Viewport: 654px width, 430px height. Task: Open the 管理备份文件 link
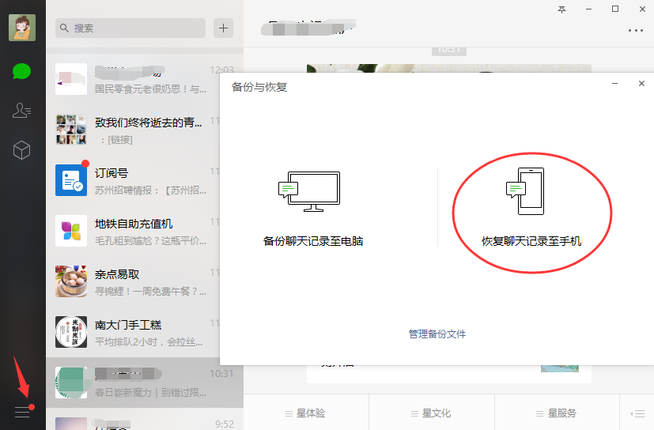tap(437, 334)
